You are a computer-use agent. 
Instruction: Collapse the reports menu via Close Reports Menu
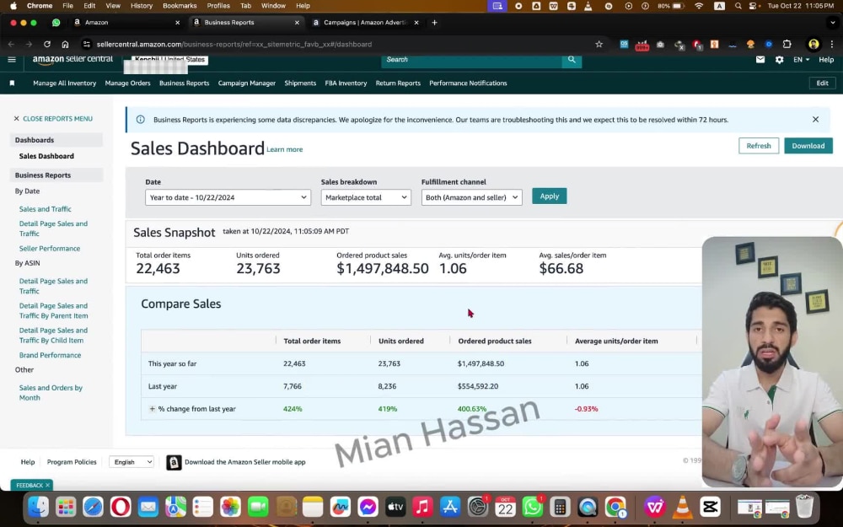coord(53,118)
